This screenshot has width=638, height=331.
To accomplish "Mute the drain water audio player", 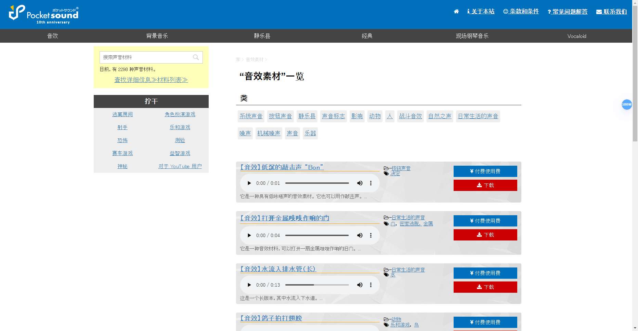I will (x=360, y=285).
